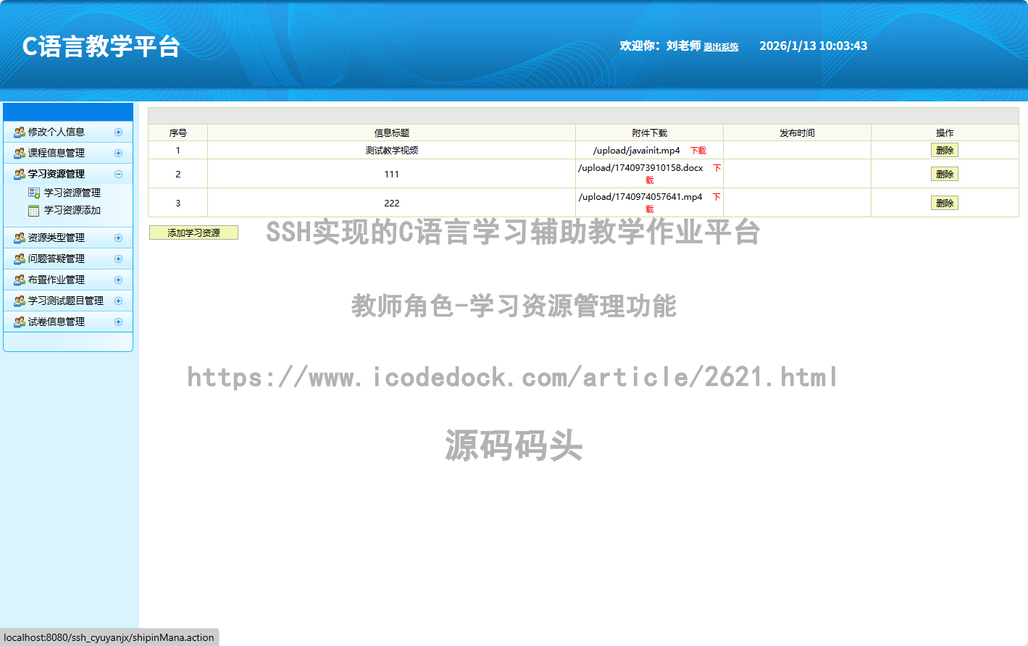This screenshot has width=1028, height=646.
Task: Download the 1740973910158.docx attachment
Action: tap(716, 168)
